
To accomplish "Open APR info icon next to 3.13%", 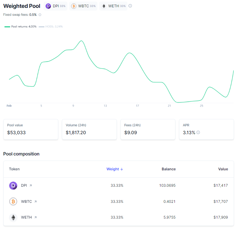I will coord(198,132).
